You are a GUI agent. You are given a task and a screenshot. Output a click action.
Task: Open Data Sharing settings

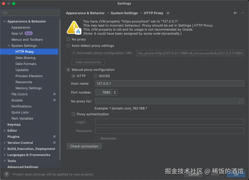coord(25,58)
